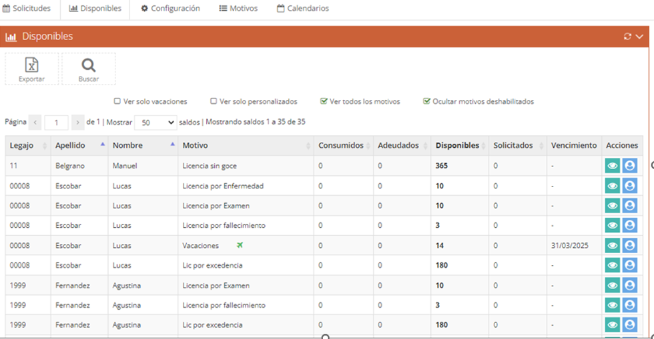The height and width of the screenshot is (339, 654).
Task: Open the Mostrar 50 rows dropdown
Action: point(155,123)
